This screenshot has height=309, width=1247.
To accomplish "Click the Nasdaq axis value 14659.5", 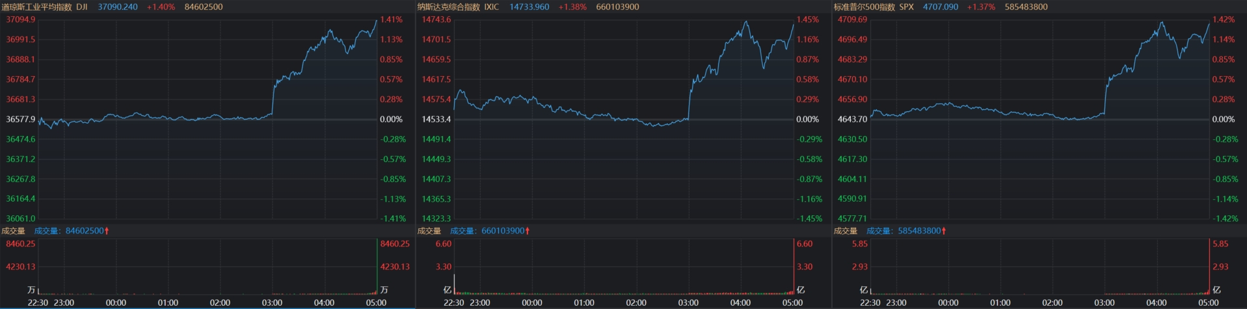I will 436,59.
